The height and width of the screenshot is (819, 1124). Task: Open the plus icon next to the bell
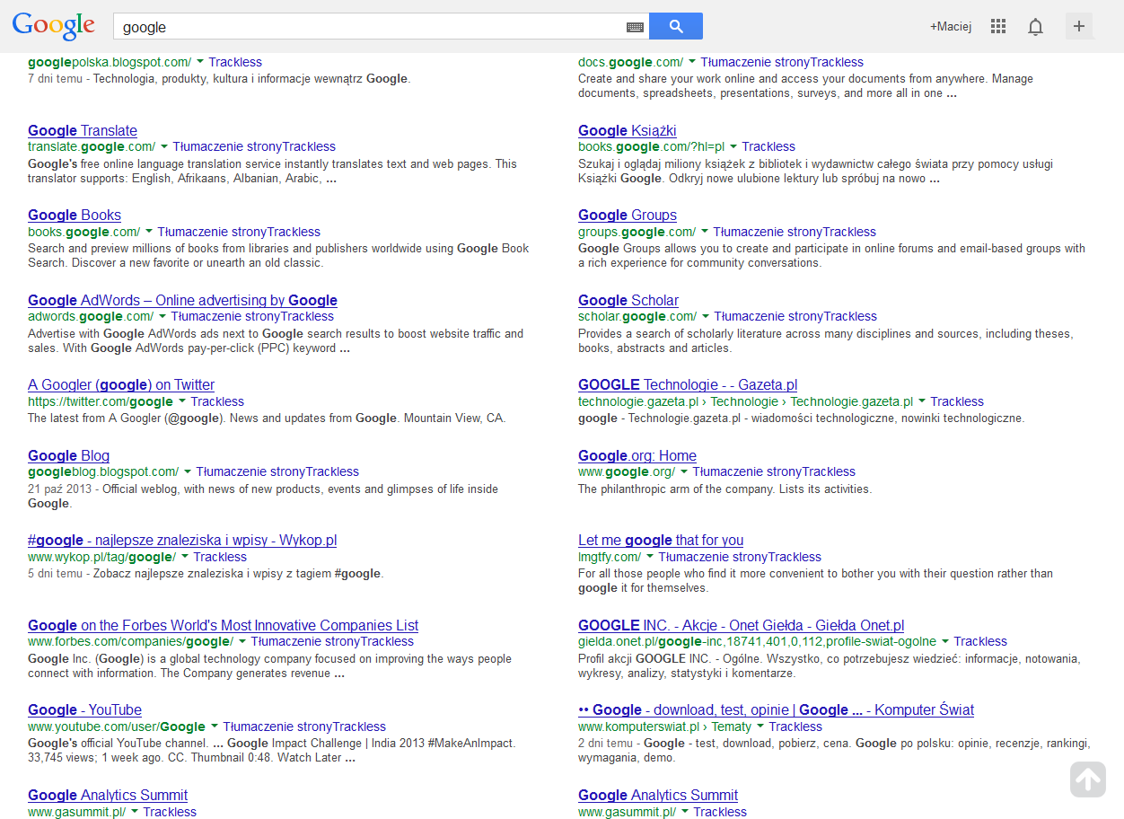click(x=1079, y=26)
